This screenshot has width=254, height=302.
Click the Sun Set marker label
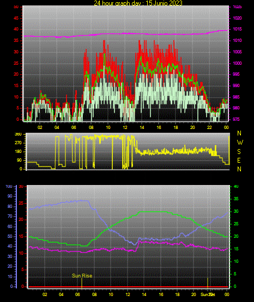click(208, 294)
